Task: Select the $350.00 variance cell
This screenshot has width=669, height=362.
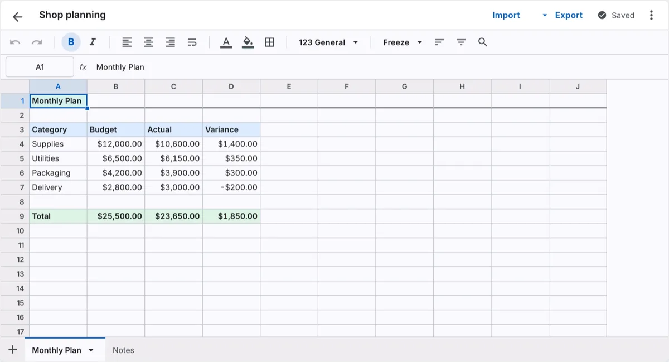Action: (231, 158)
